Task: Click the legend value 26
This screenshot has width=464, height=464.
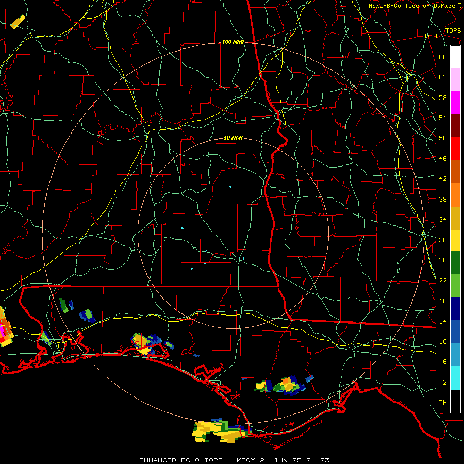Action: point(443,260)
